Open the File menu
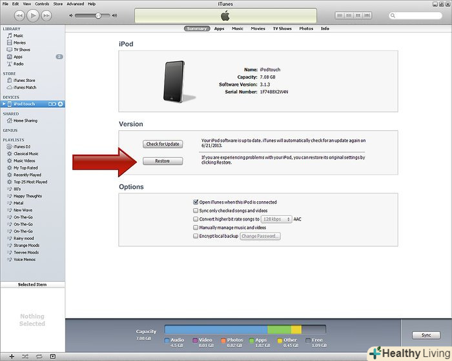The height and width of the screenshot is (361, 452). click(x=5, y=4)
